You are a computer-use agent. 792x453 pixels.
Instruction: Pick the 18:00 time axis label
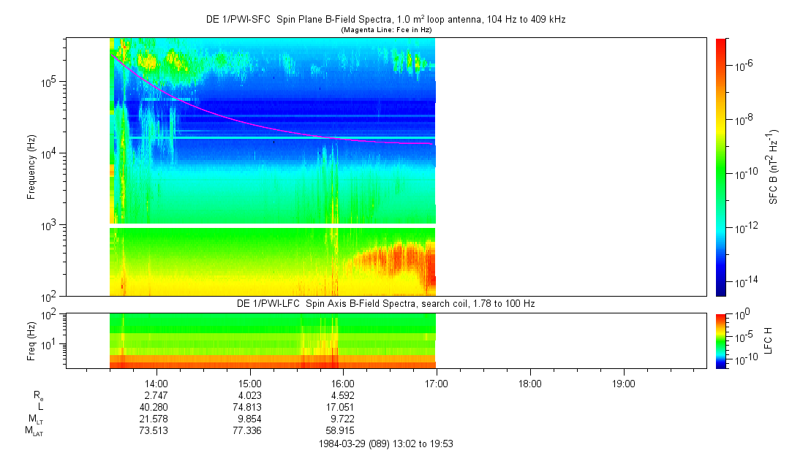[x=529, y=383]
